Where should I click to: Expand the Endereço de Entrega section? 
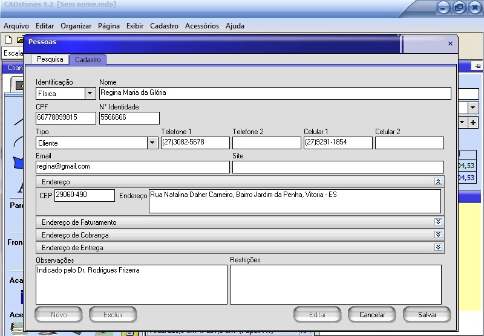pyautogui.click(x=438, y=247)
